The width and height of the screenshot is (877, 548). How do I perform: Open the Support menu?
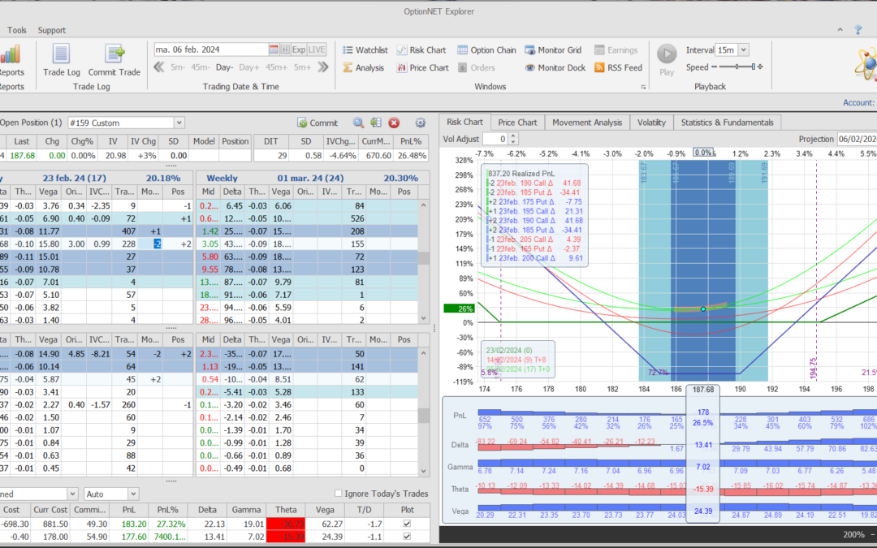click(x=52, y=30)
